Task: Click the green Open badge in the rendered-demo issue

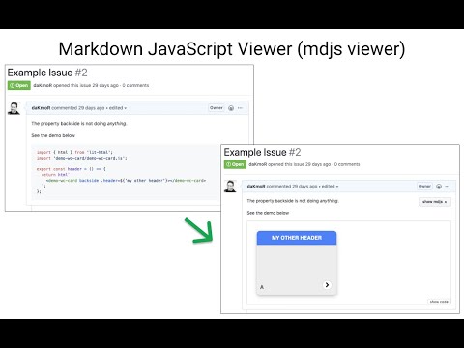Action: (x=235, y=164)
